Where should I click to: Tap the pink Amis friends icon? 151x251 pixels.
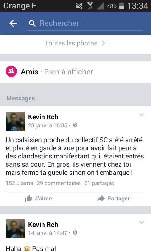pyautogui.click(x=11, y=71)
